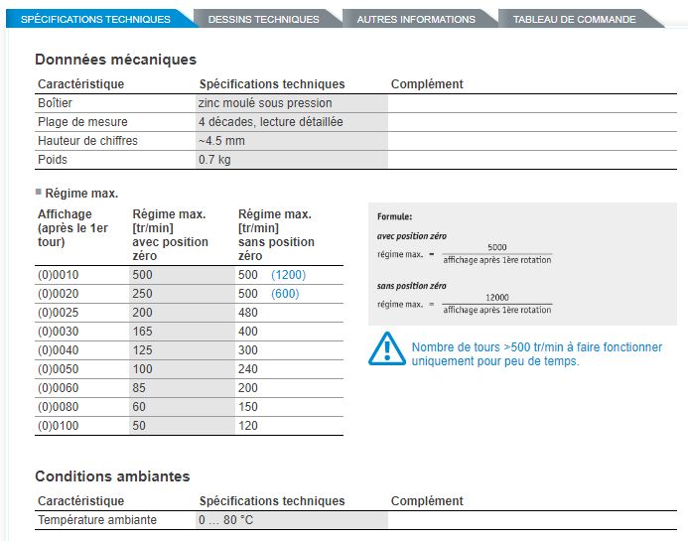The image size is (688, 541).
Task: Click the grey square bullet beside Régime max.
Action: (x=39, y=193)
